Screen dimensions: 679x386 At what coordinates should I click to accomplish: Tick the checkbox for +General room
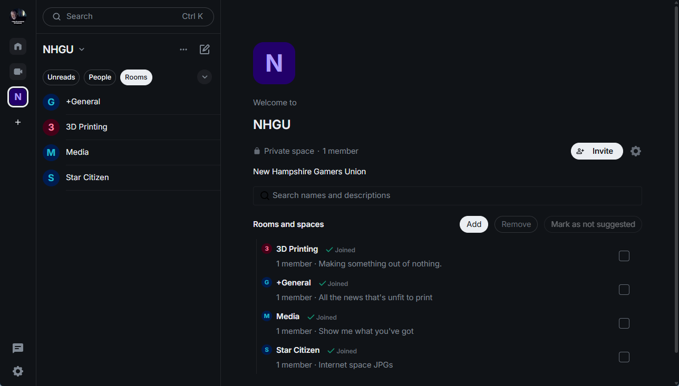coord(624,290)
